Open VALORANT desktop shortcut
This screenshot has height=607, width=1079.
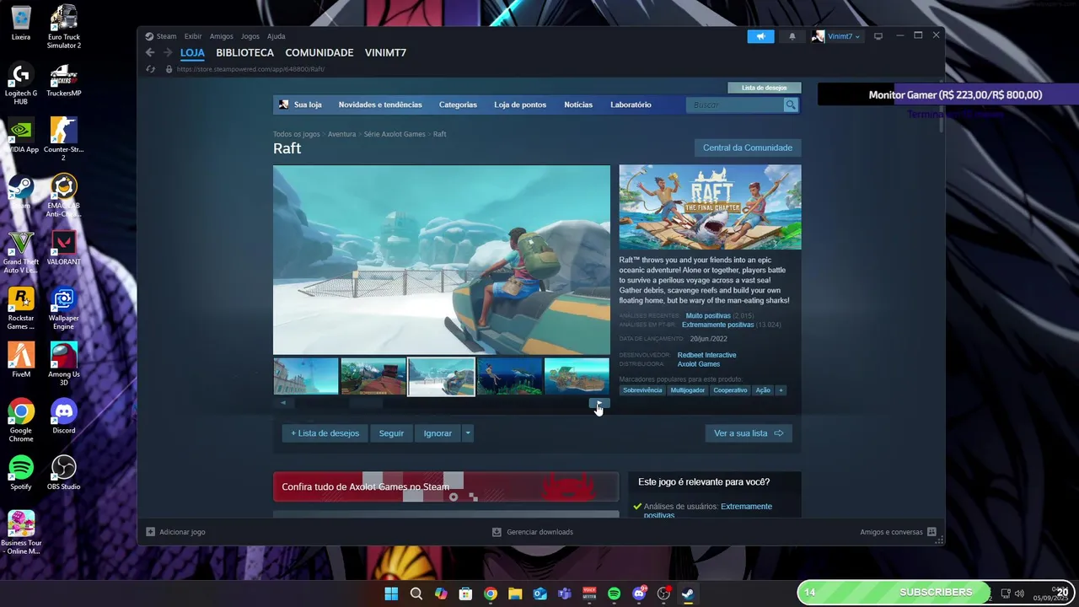(x=64, y=249)
